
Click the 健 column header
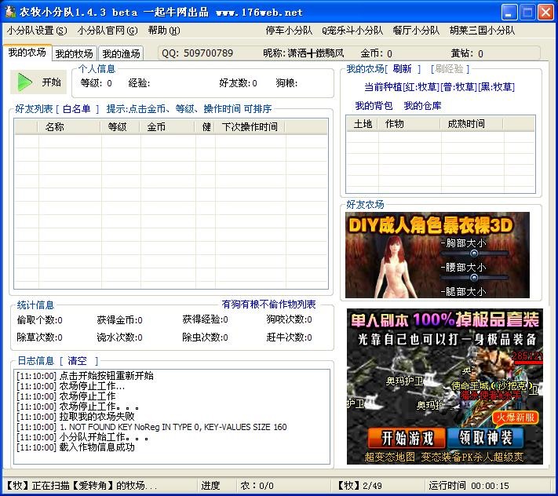click(205, 126)
